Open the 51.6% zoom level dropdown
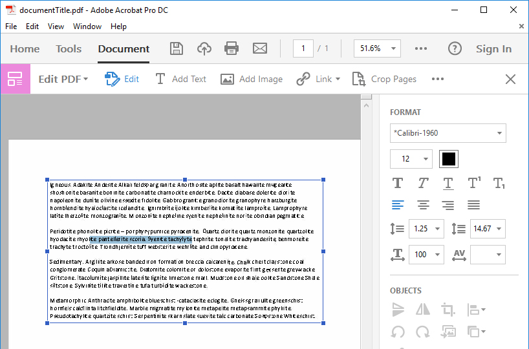Image resolution: width=529 pixels, height=349 pixels. [394, 48]
